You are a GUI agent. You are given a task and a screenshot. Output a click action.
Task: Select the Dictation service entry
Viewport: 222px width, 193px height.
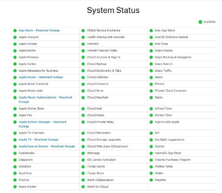(x=25, y=167)
